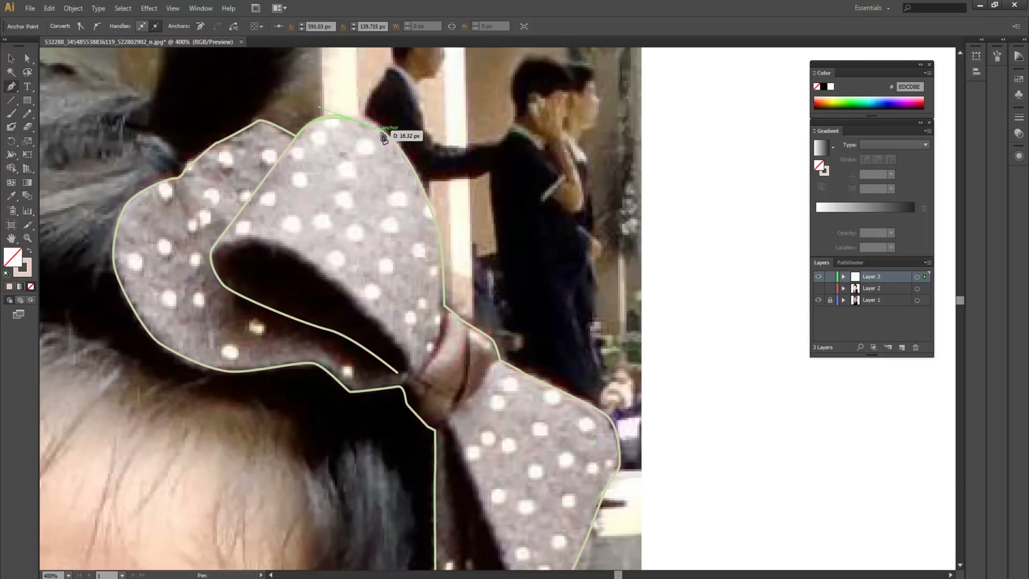The image size is (1029, 579).
Task: Pick the Rotate tool
Action: 11,142
